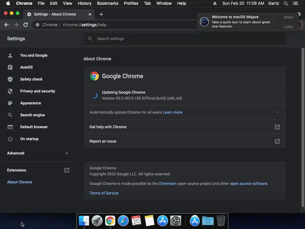This screenshot has height=229, width=305.
Task: Click the Dartz user name in menu bar
Action: pos(273,3)
